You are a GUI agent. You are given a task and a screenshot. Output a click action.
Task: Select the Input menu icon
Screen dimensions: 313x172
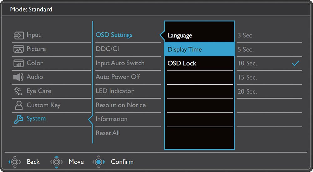coord(18,35)
